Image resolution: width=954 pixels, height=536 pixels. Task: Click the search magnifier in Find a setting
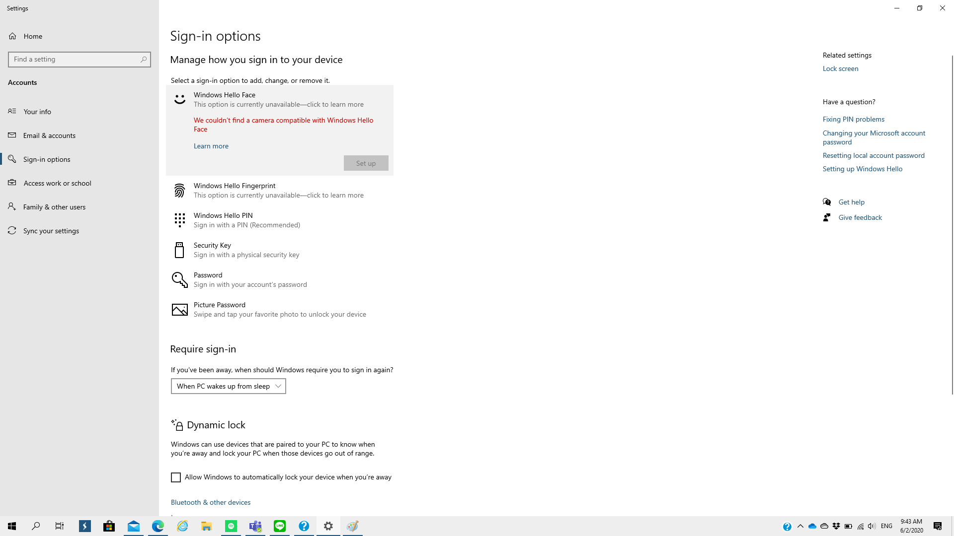click(144, 60)
